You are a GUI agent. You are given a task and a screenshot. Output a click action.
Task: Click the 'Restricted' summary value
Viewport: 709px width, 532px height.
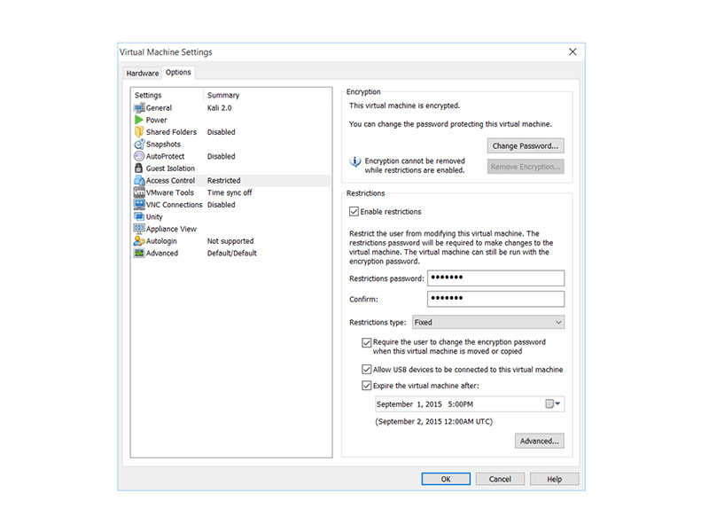224,181
